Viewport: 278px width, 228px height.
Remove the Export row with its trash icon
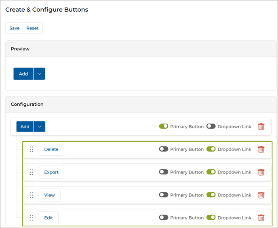261,172
